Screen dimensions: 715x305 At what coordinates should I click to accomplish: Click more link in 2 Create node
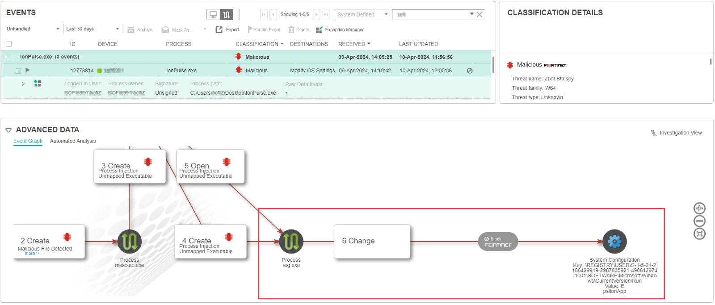32,254
